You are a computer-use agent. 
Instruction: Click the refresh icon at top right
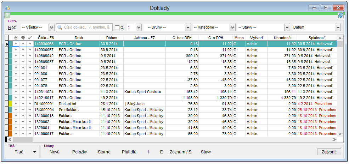pyautogui.click(x=340, y=15)
